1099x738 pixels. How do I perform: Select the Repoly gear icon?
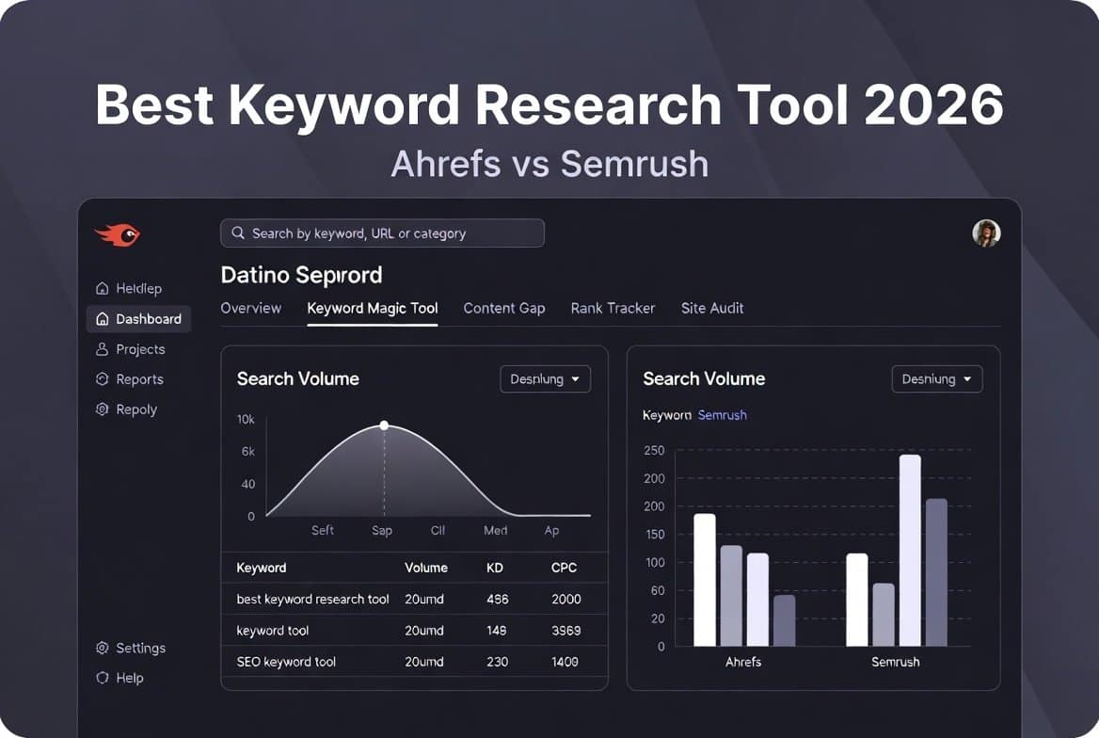click(x=102, y=409)
